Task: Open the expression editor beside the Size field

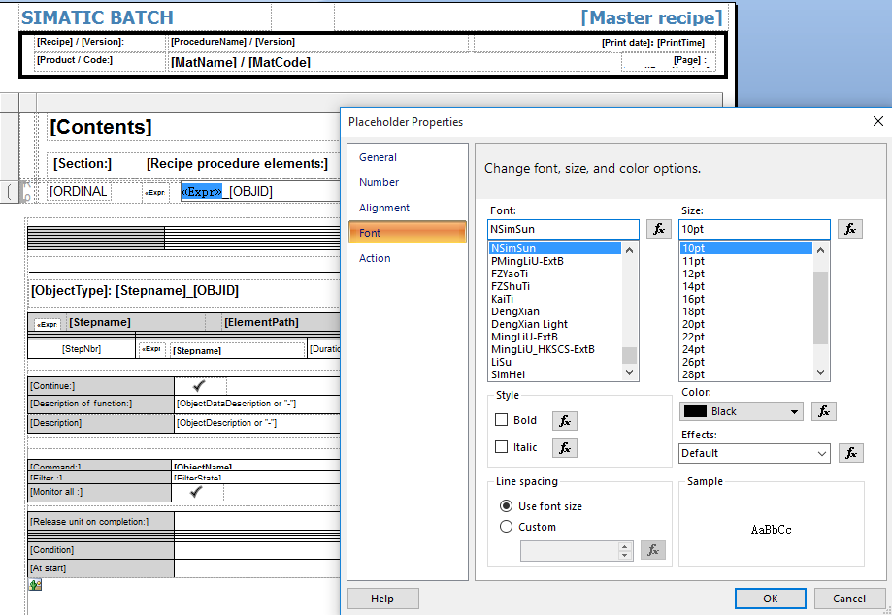Action: click(x=850, y=229)
